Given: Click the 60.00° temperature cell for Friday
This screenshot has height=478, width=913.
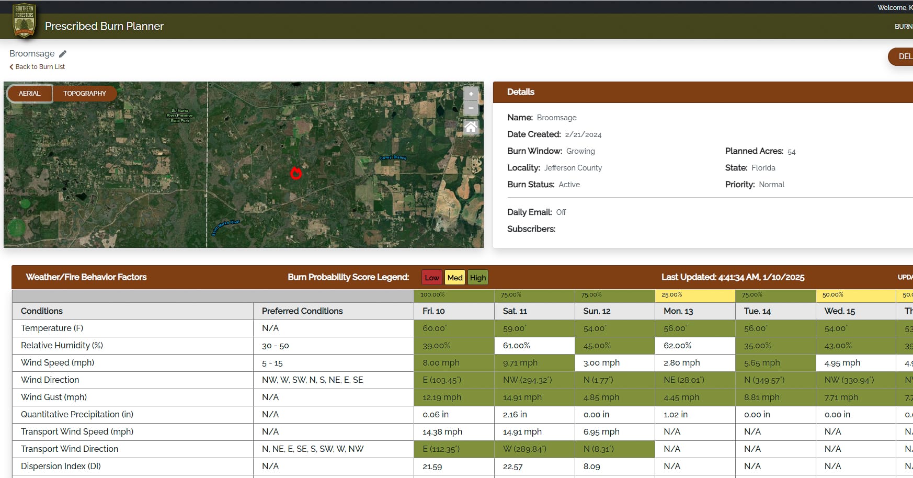Looking at the screenshot, I should 454,328.
